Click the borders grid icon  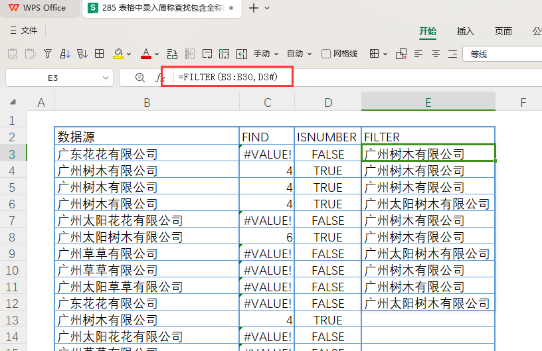(x=375, y=54)
